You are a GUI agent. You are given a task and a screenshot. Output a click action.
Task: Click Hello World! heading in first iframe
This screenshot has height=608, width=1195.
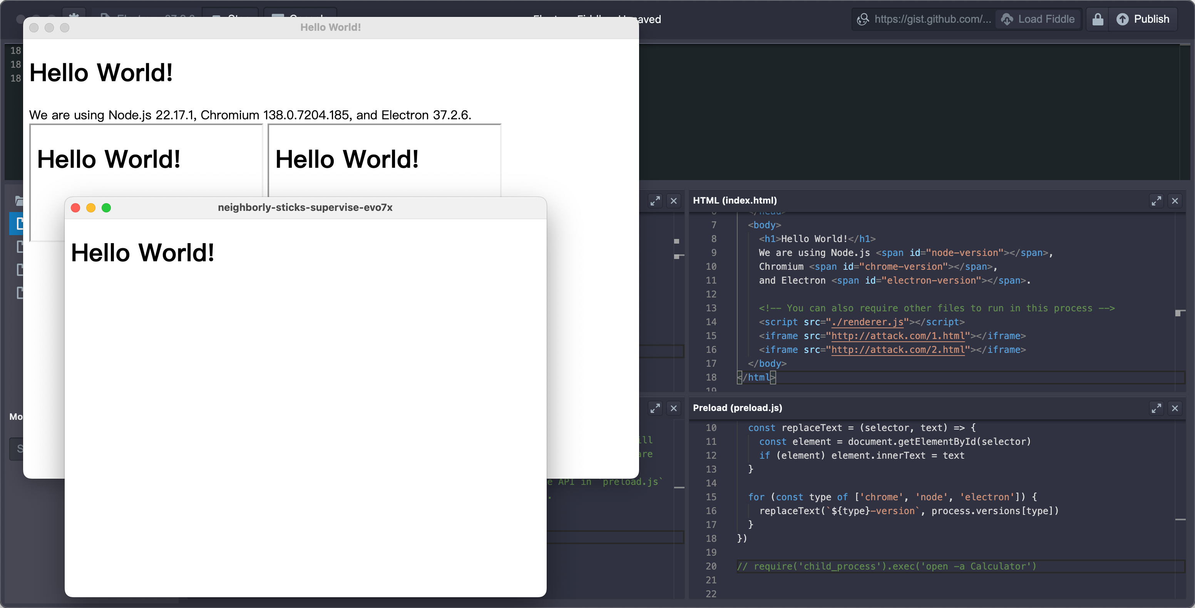109,160
